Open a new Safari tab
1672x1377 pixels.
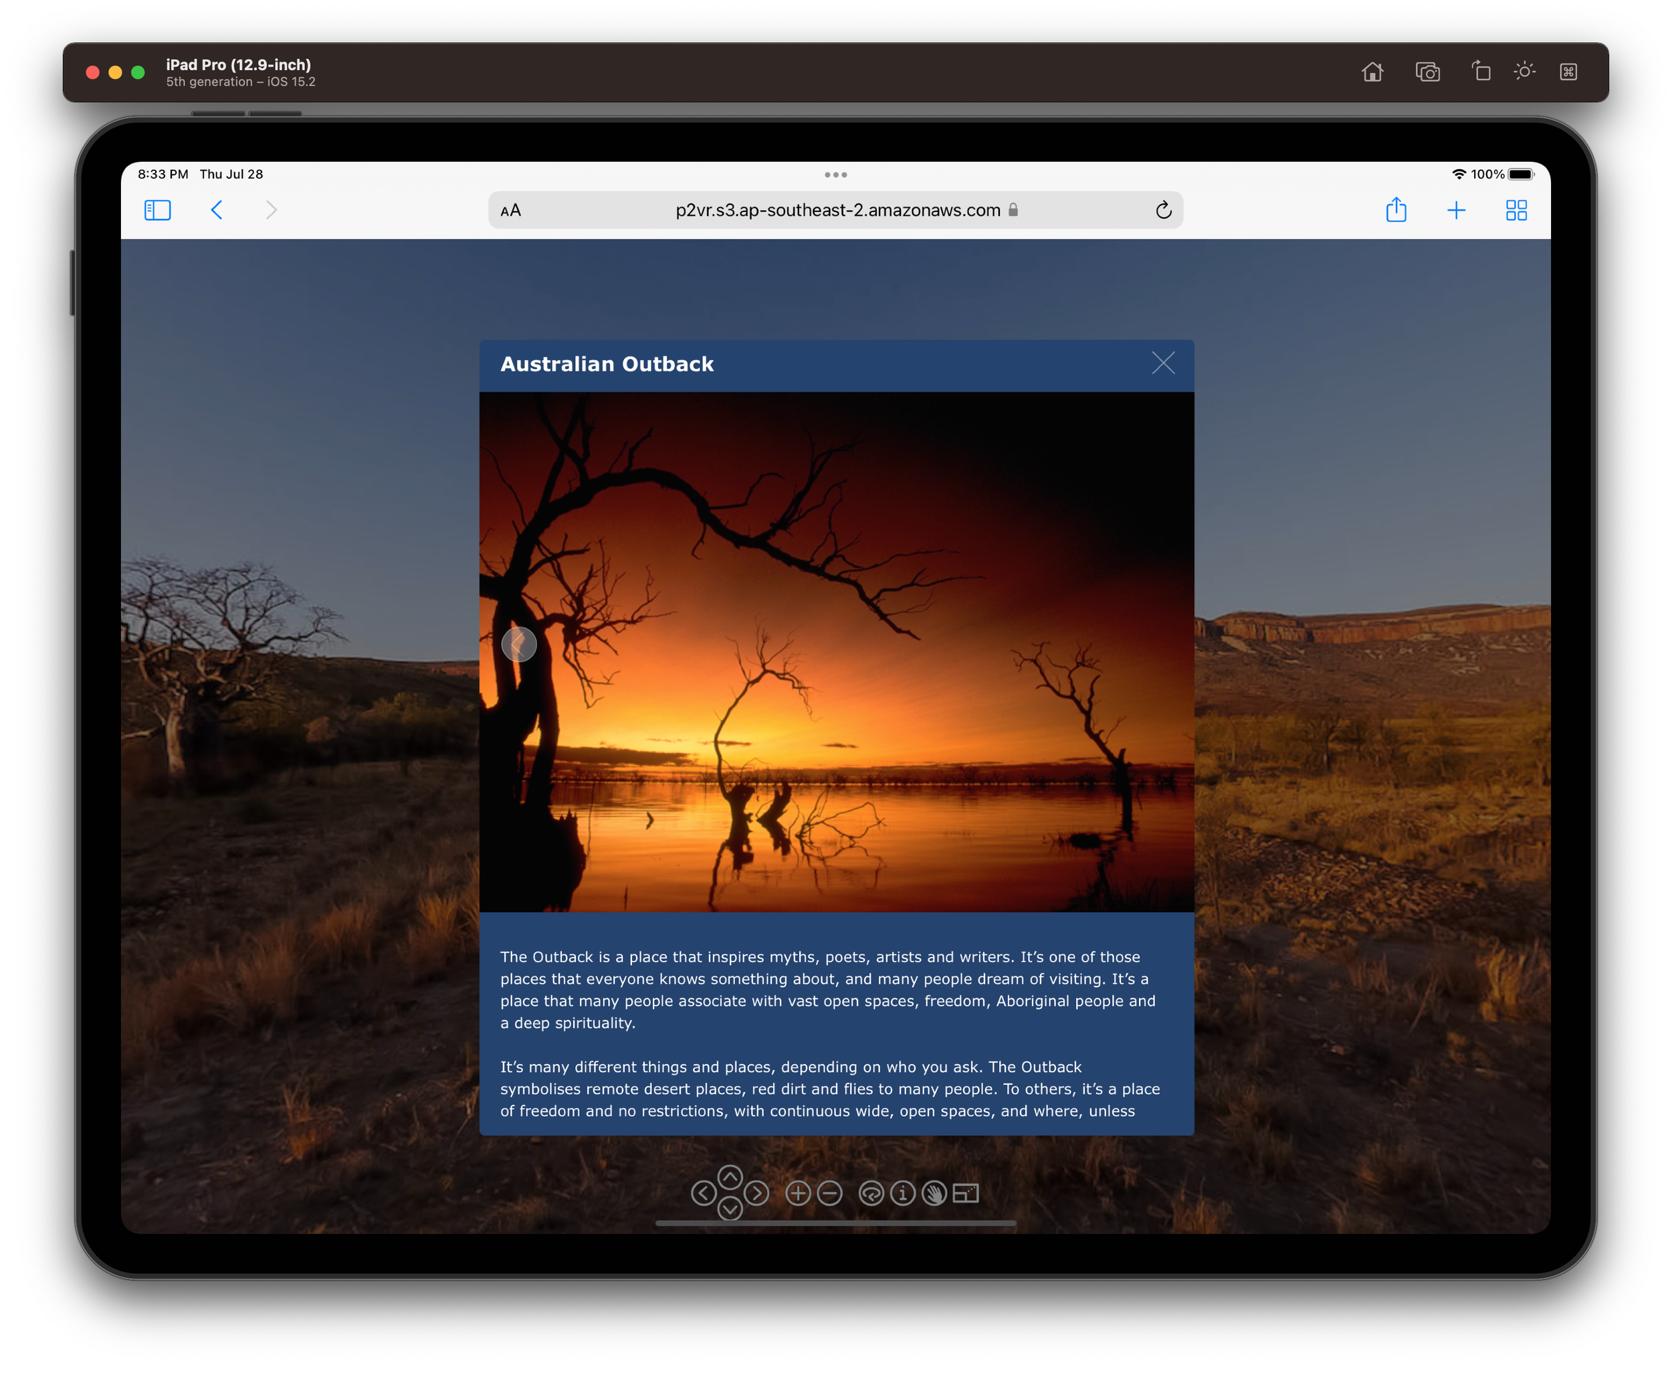tap(1456, 210)
